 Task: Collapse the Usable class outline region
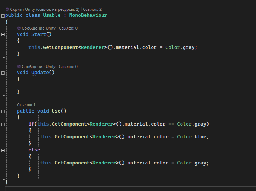3,16
